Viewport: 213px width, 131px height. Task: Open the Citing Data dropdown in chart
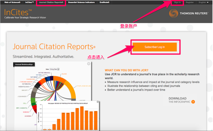pos(54,69)
